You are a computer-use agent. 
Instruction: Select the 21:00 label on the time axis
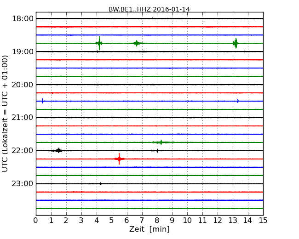(x=23, y=118)
